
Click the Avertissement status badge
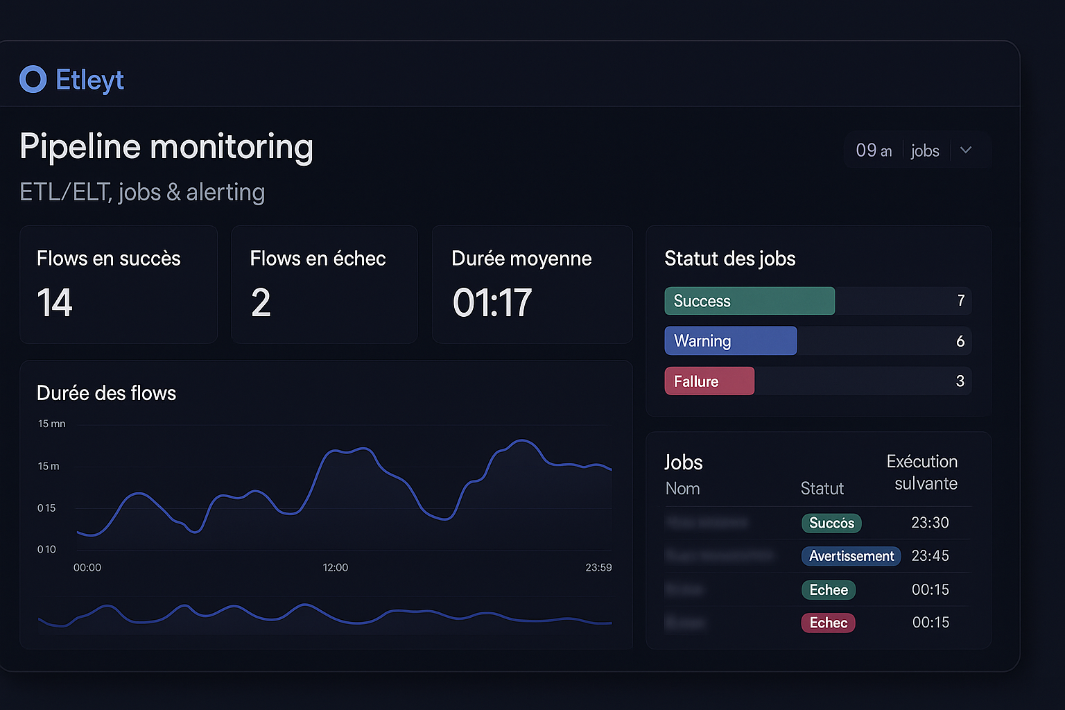(851, 556)
